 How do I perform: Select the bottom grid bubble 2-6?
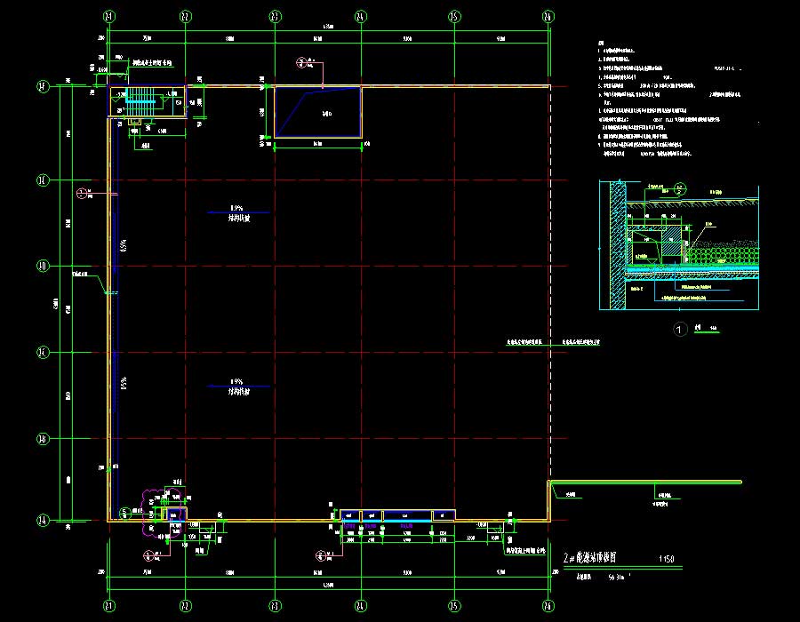(x=548, y=606)
